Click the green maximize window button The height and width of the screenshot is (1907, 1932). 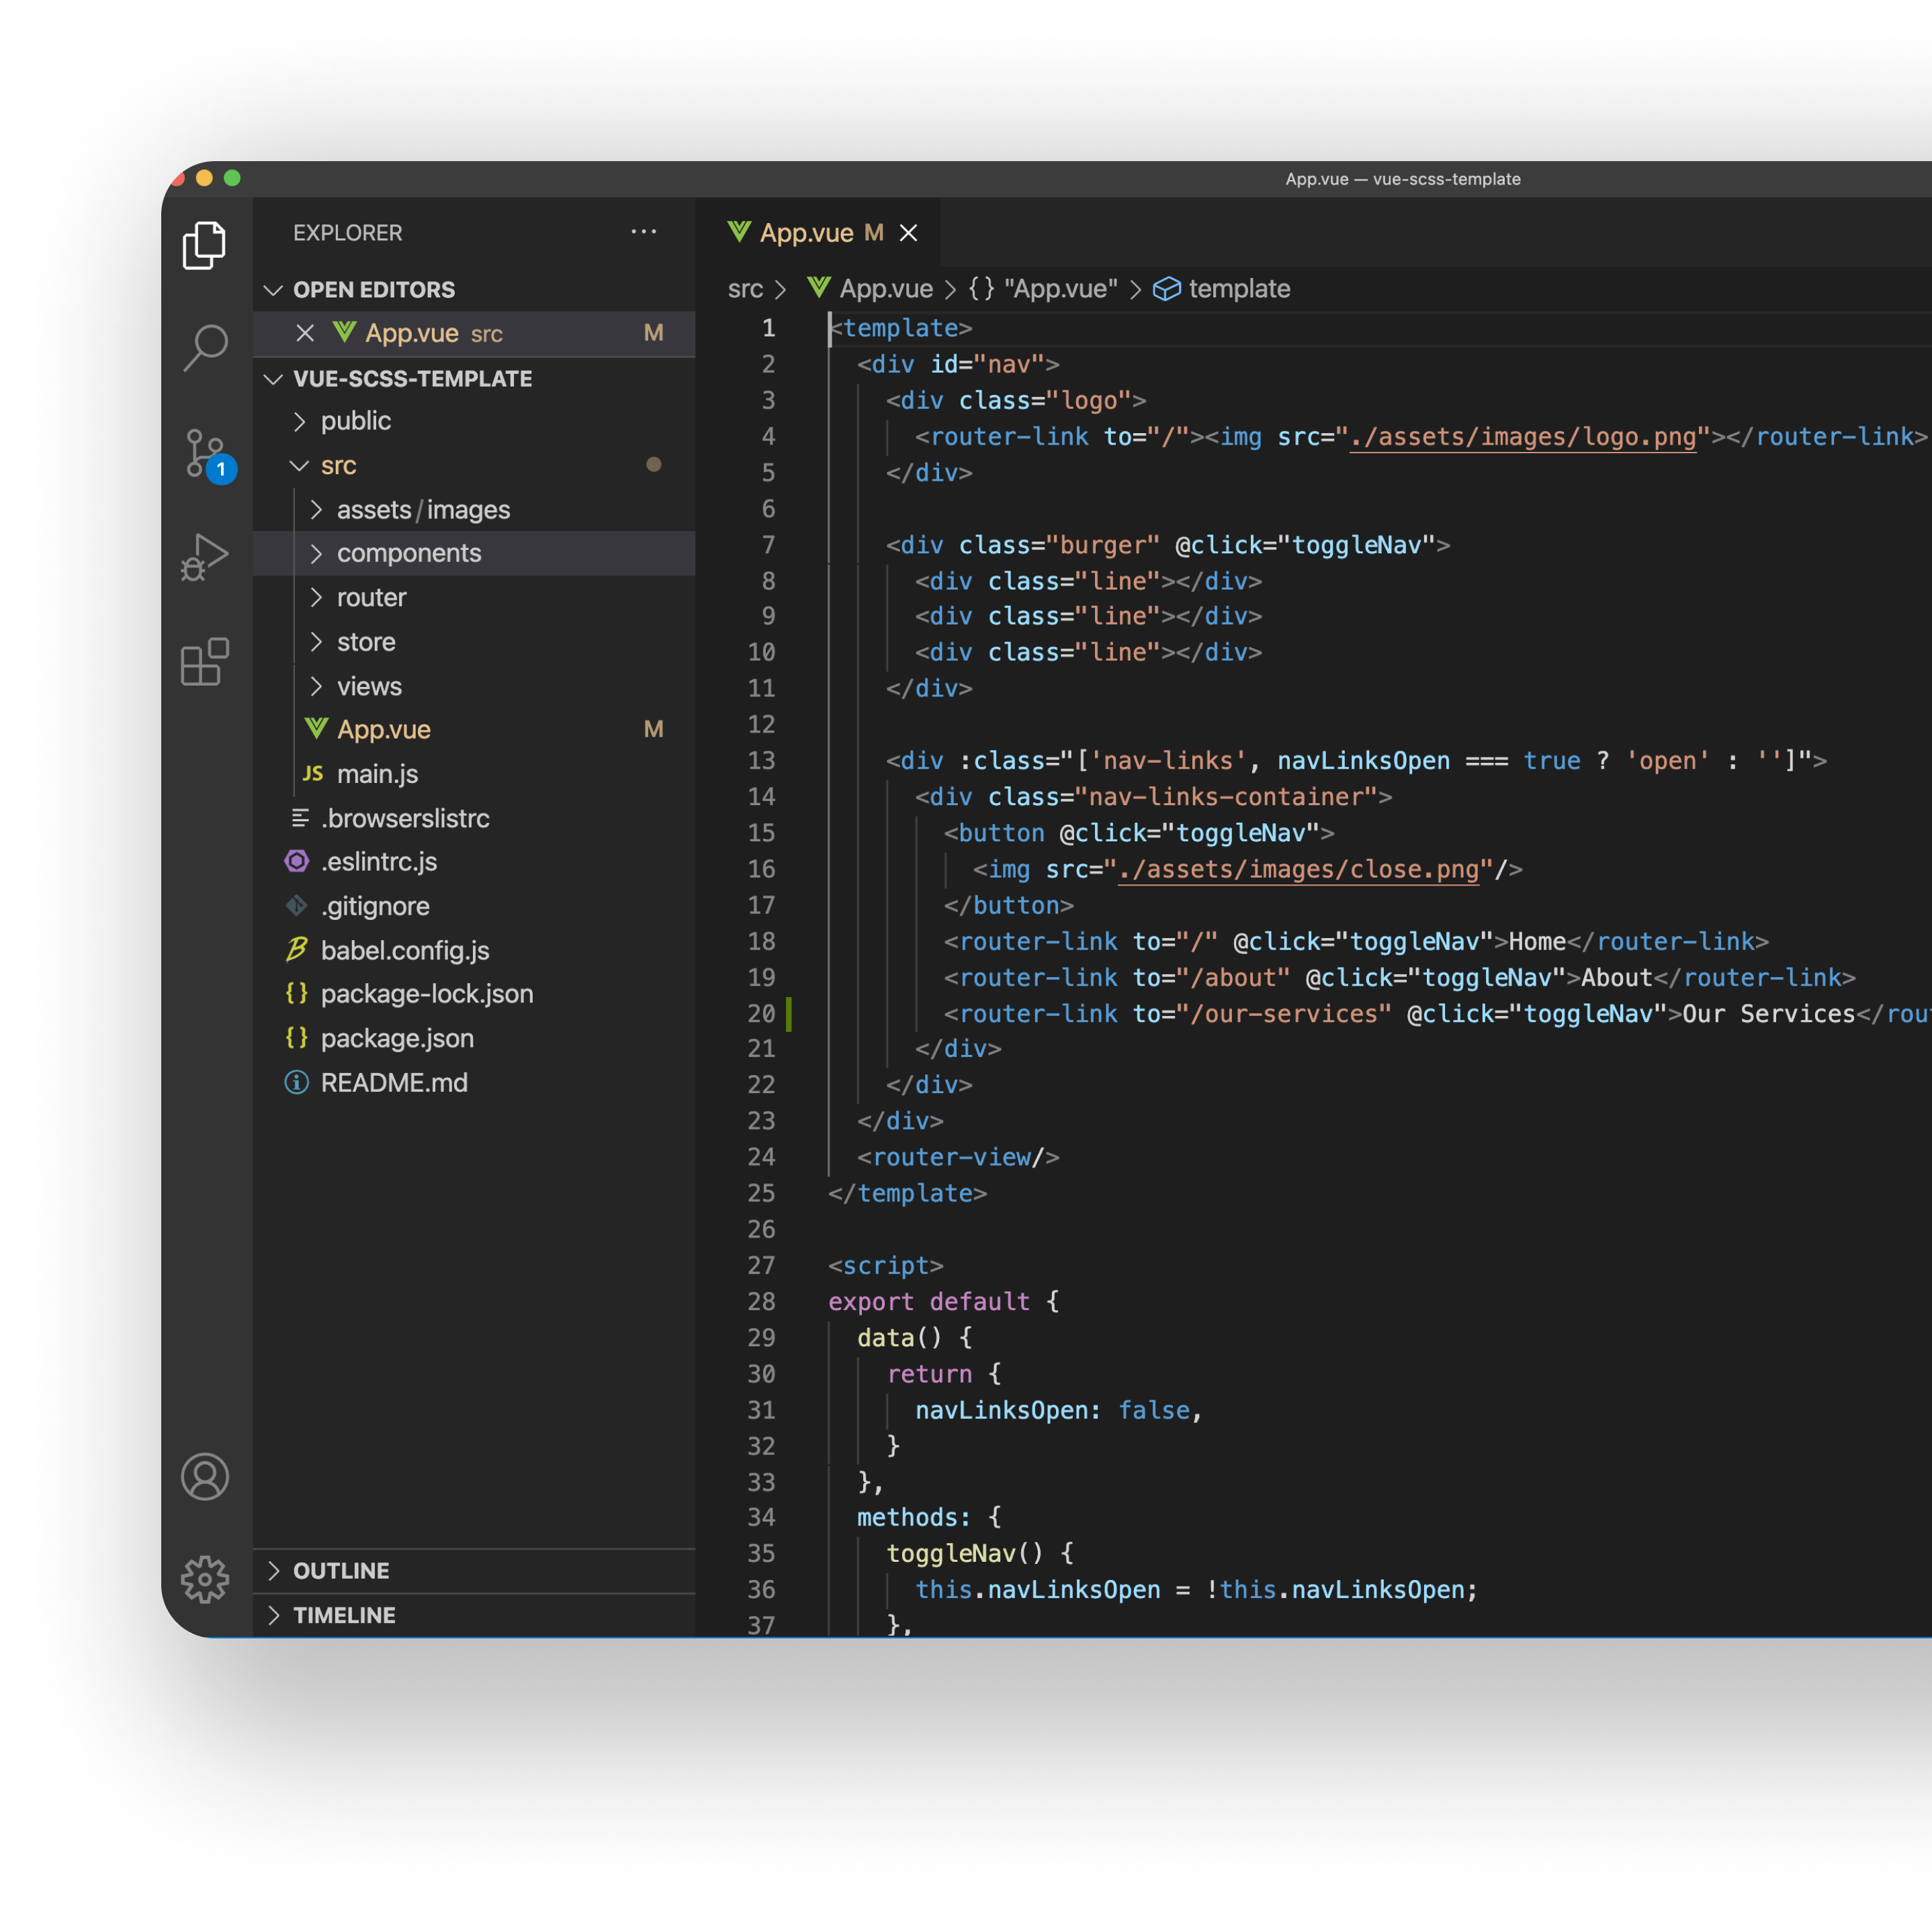(x=232, y=178)
